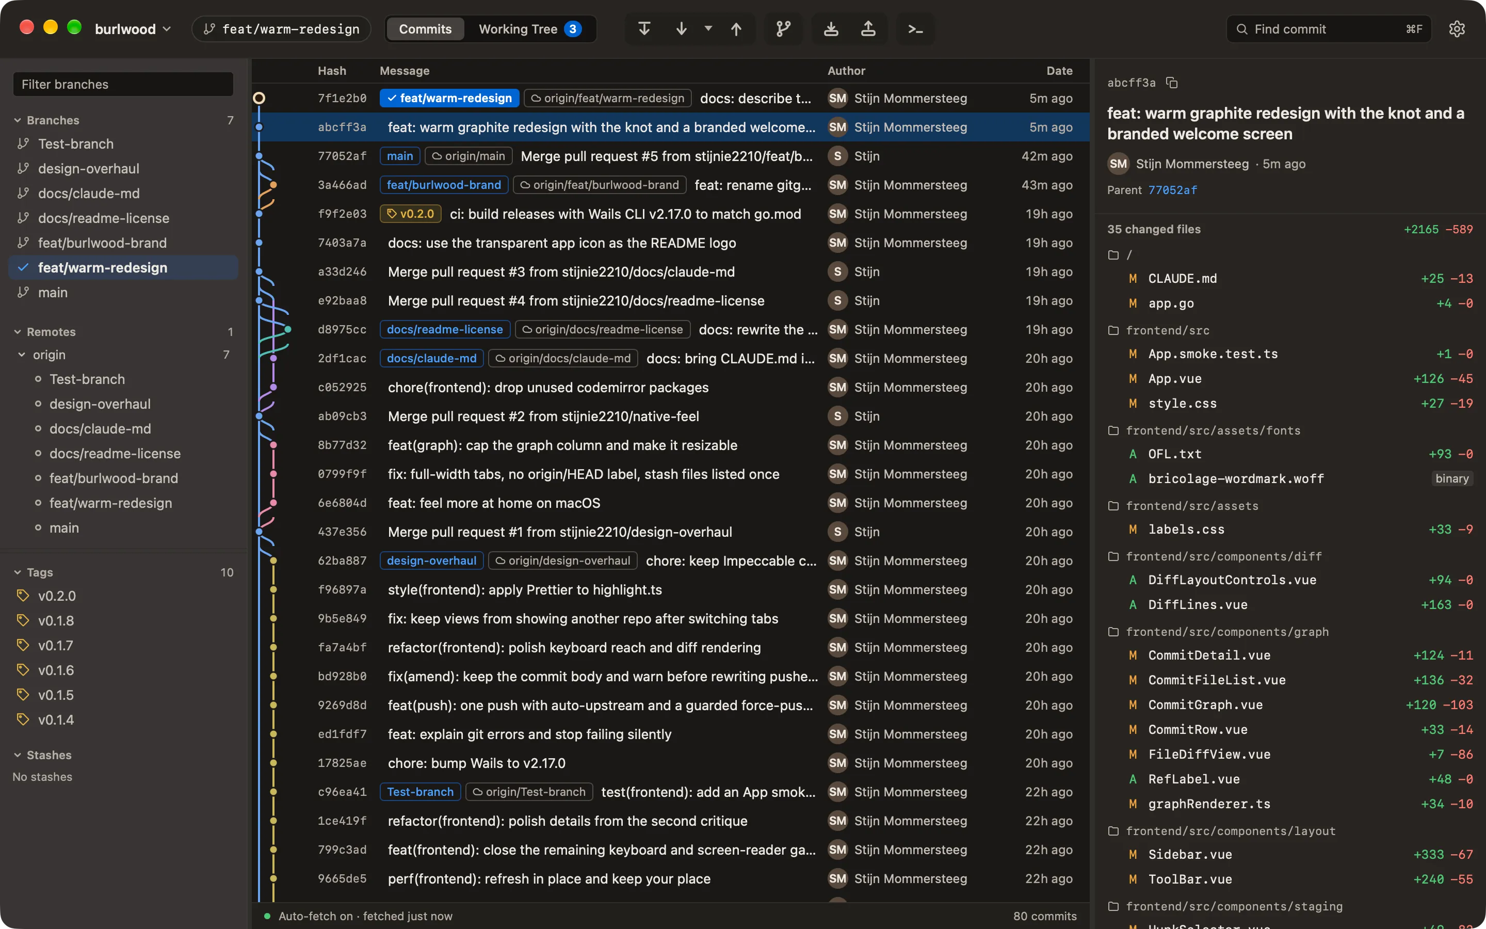Click the branch icon beside design-overhaul

click(x=23, y=168)
